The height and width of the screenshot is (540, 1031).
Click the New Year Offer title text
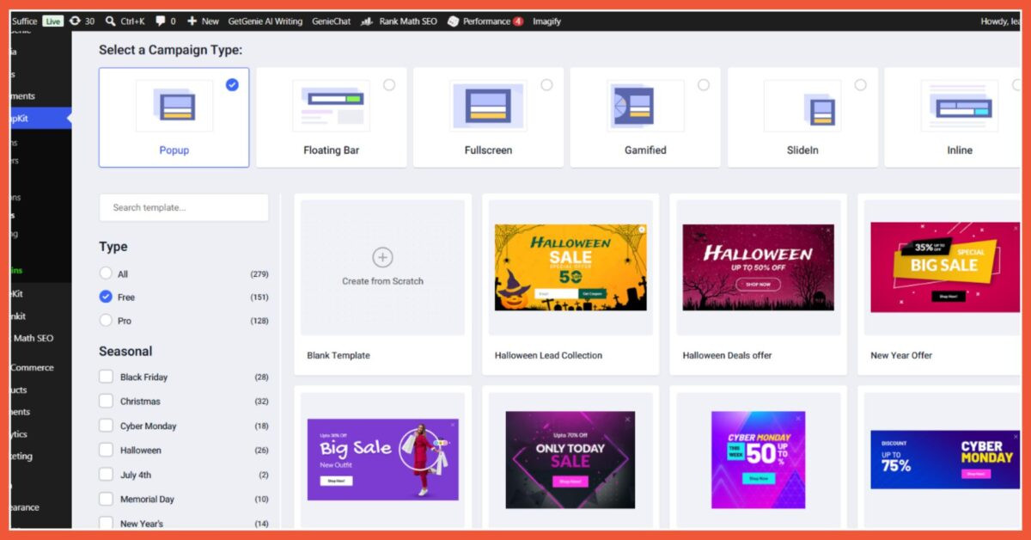tap(901, 355)
